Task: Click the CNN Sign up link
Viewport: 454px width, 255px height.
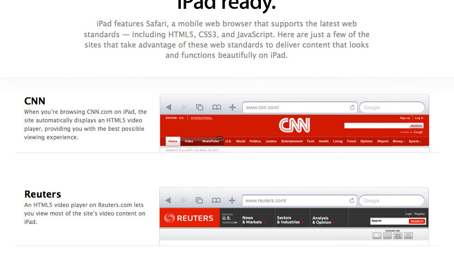Action: 405,118
